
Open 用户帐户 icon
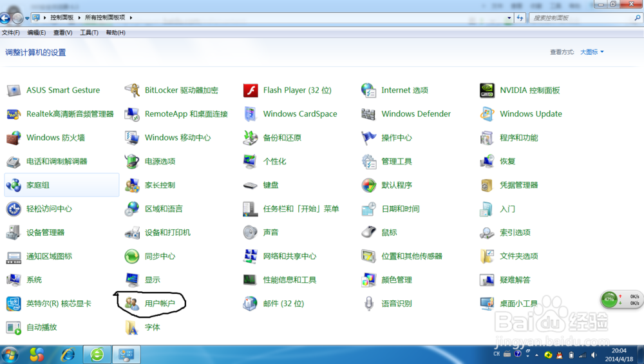click(132, 303)
